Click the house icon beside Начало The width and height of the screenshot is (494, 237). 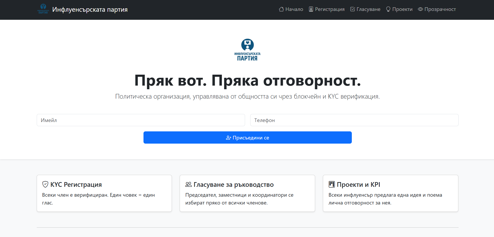point(281,9)
